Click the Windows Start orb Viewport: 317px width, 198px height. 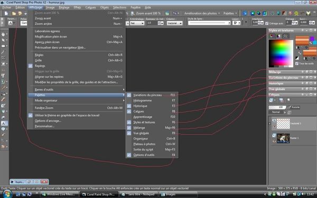click(x=7, y=194)
